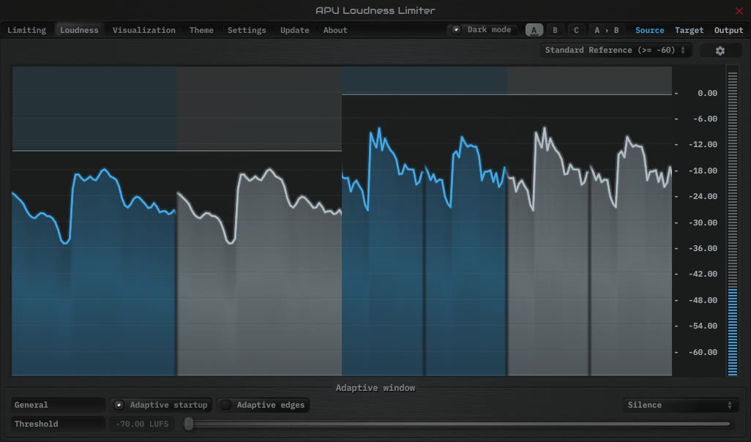Click the -70.00 LUFS value field
Screen dimensions: 751x442
pyautogui.click(x=142, y=424)
